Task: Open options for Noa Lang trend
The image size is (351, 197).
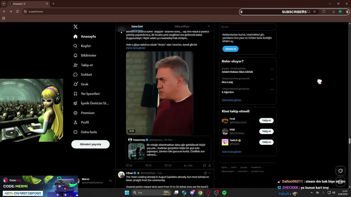Action: point(272,79)
